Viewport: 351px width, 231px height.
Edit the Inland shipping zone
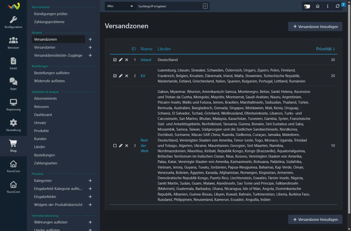pyautogui.click(x=121, y=60)
